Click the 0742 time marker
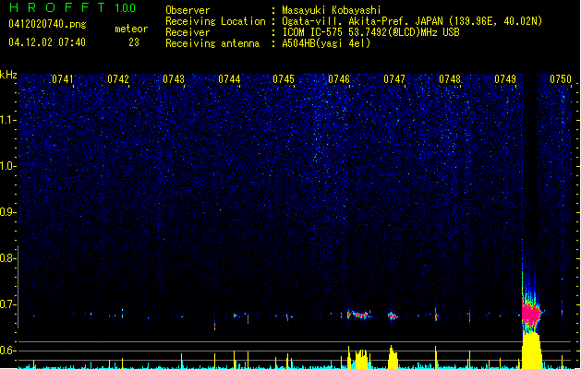 [118, 79]
